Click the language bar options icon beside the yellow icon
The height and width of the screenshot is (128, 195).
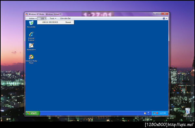148,113
